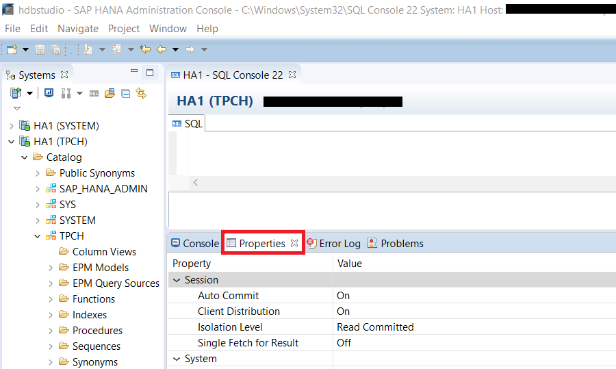Open the Navigate menu

click(78, 29)
